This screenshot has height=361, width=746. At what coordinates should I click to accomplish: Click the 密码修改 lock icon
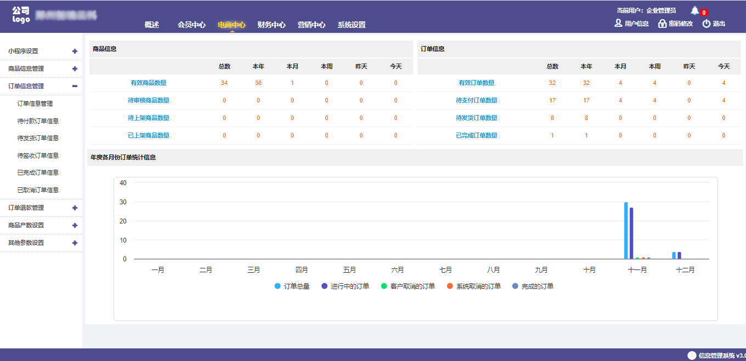662,24
